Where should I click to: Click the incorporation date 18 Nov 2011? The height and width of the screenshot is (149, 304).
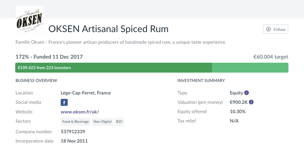74,141
